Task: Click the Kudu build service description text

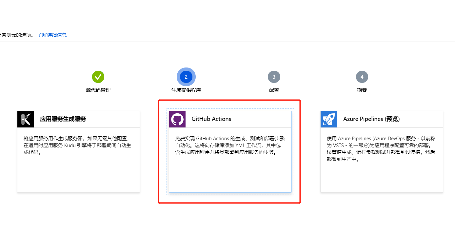Action: 78,145
